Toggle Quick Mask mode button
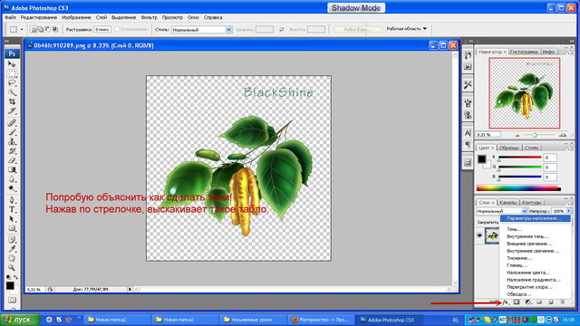This screenshot has width=580, height=326. [x=12, y=300]
